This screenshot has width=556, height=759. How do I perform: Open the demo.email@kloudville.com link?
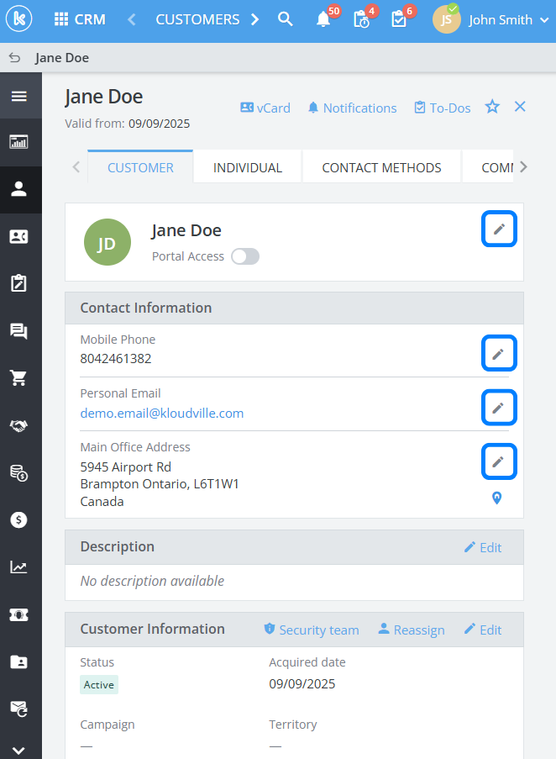coord(162,413)
